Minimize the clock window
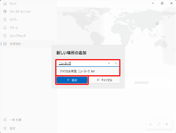The width and height of the screenshot is (176, 133). 153,3
